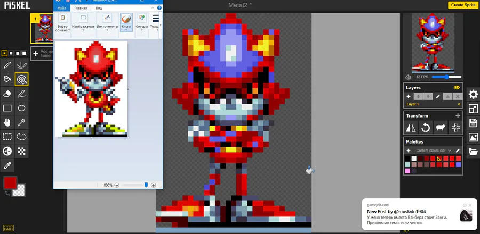
Task: Click the Align to center transform icon
Action: click(455, 128)
